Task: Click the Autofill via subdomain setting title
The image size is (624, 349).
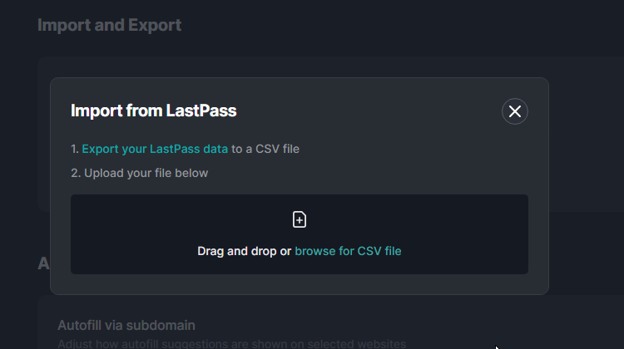Action: coord(126,325)
